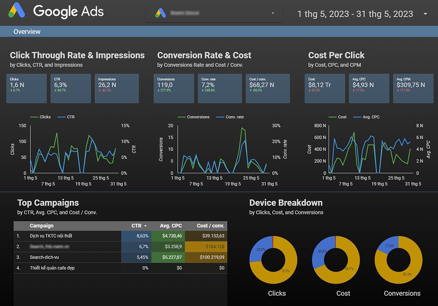This screenshot has width=438, height=306.
Task: Click the Conversion Rate & Cost heading
Action: point(204,56)
